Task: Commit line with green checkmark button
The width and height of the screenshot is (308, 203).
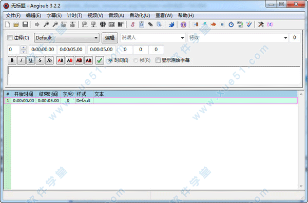Action: click(x=100, y=60)
